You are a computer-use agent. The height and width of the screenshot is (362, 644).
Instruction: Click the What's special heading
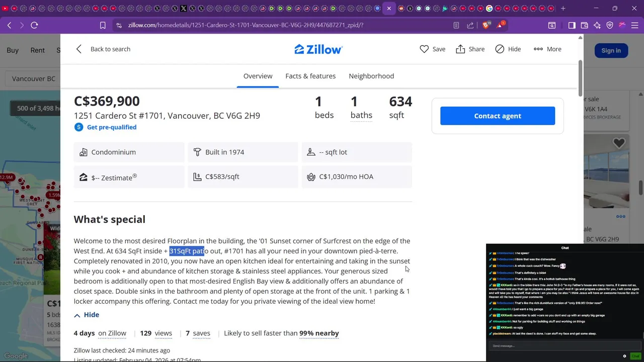coord(110,219)
